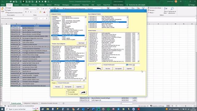Click the lightbulb search for tools
Viewport: 197px width, 111px height.
[127, 5]
